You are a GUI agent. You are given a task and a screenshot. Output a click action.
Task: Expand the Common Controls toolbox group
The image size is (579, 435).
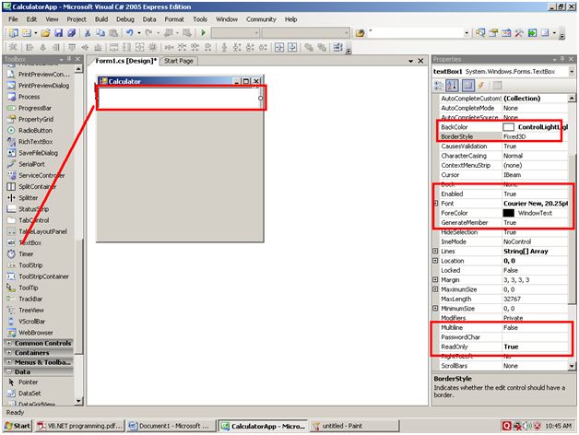point(9,343)
